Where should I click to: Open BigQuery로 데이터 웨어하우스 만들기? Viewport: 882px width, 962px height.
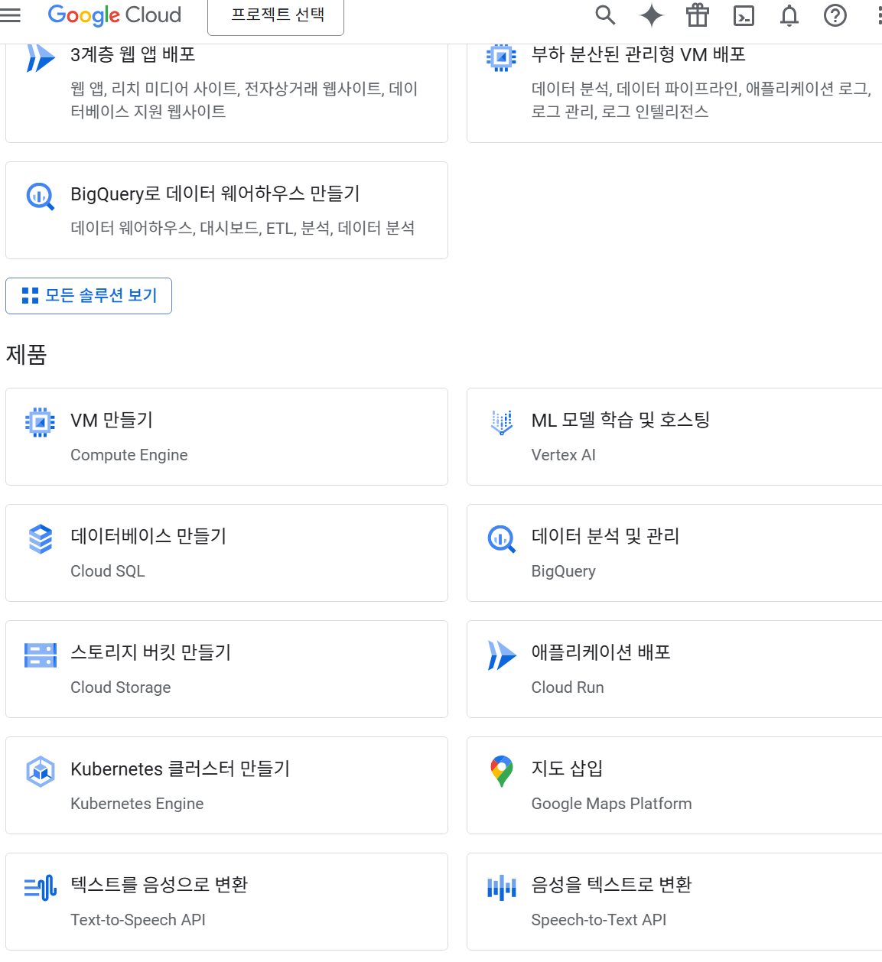pyautogui.click(x=215, y=193)
